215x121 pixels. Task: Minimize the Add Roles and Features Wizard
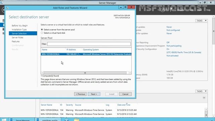tap(121, 7)
